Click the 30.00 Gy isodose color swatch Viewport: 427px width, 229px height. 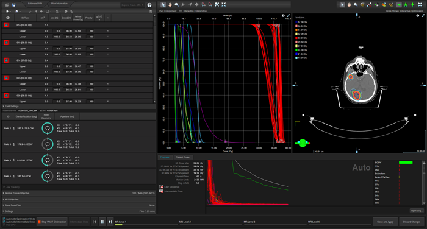296,38
